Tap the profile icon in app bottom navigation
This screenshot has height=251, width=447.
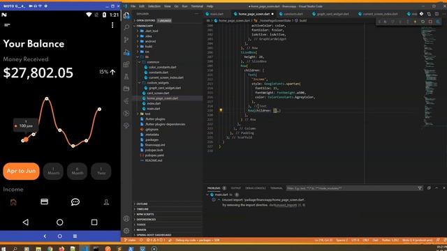(106, 202)
